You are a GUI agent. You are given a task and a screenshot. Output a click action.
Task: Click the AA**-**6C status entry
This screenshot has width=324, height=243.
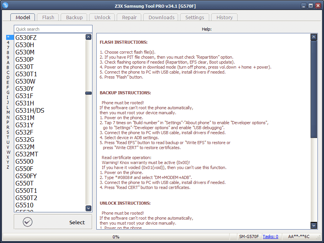coord(299,236)
